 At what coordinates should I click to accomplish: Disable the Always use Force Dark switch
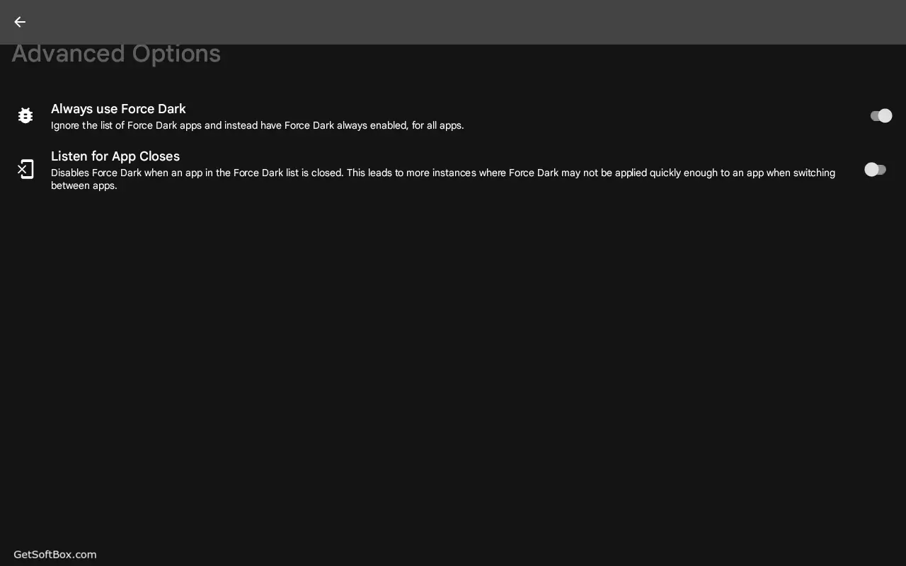point(881,115)
